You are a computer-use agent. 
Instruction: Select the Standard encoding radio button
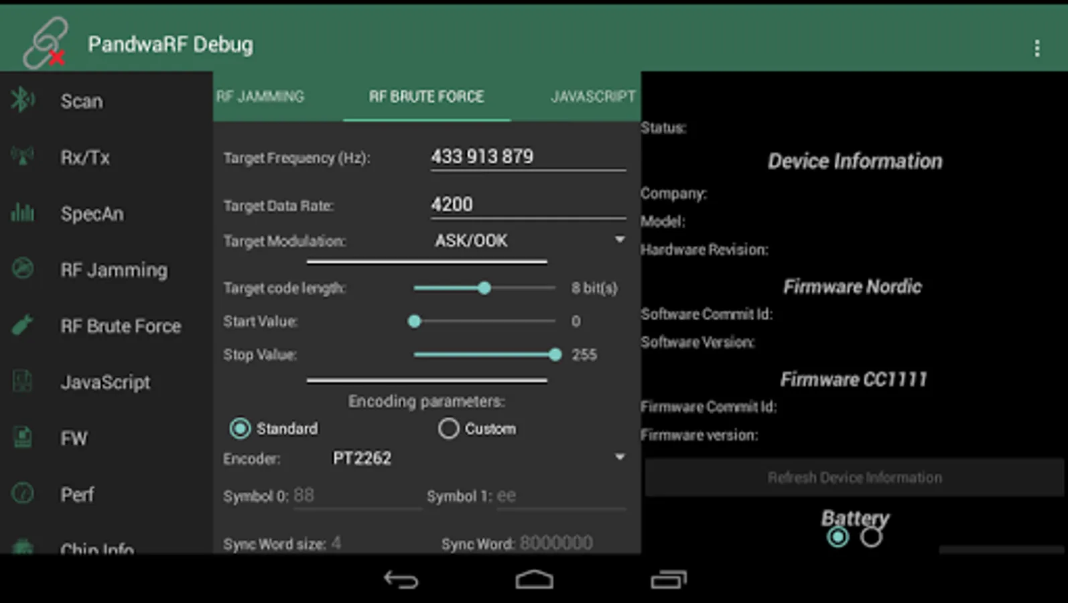(x=240, y=428)
